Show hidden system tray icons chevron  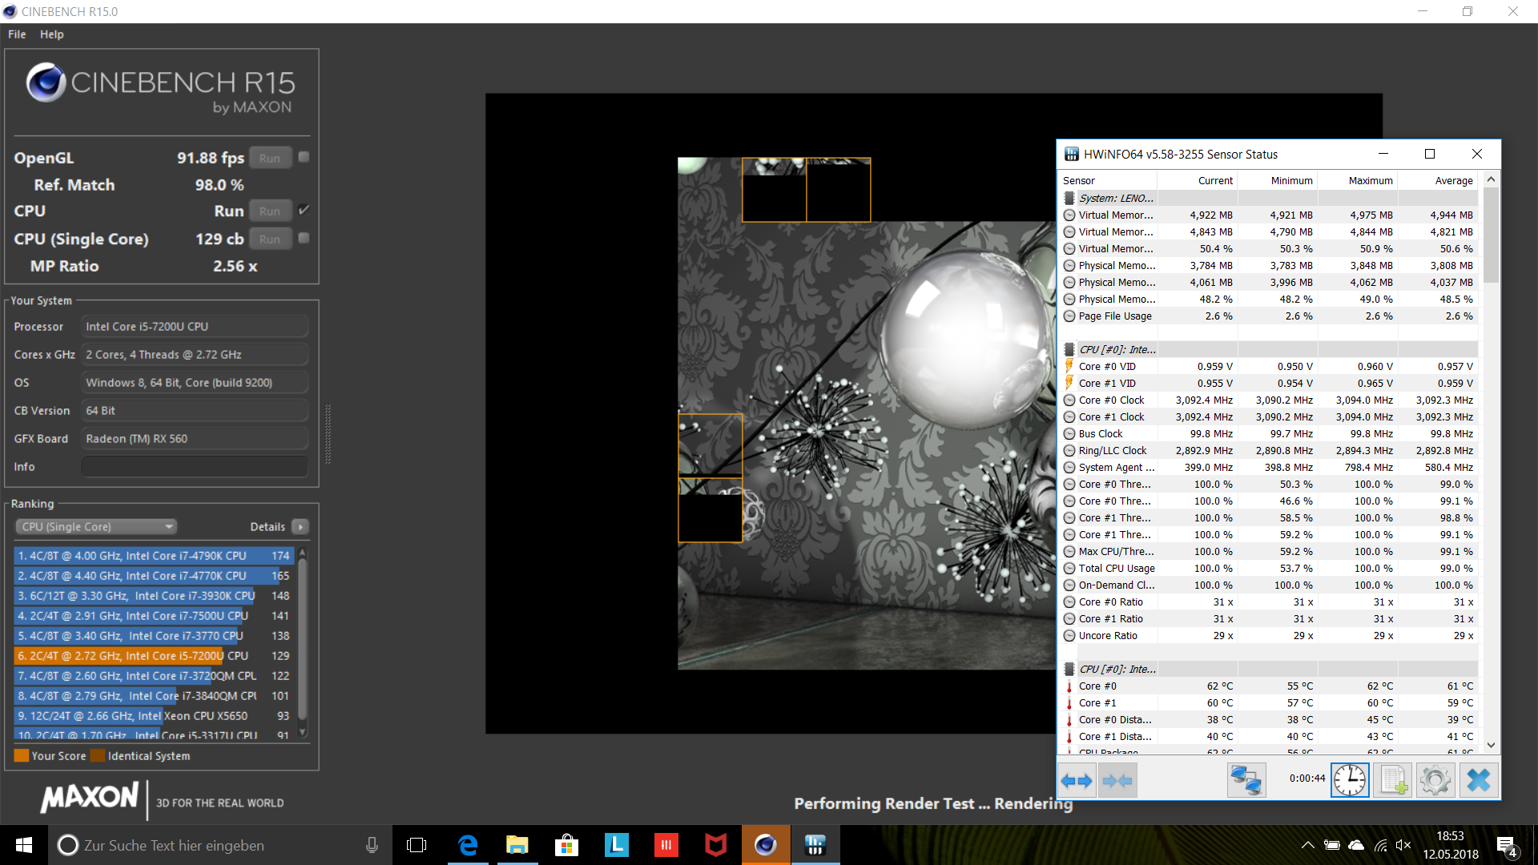coord(1307,845)
